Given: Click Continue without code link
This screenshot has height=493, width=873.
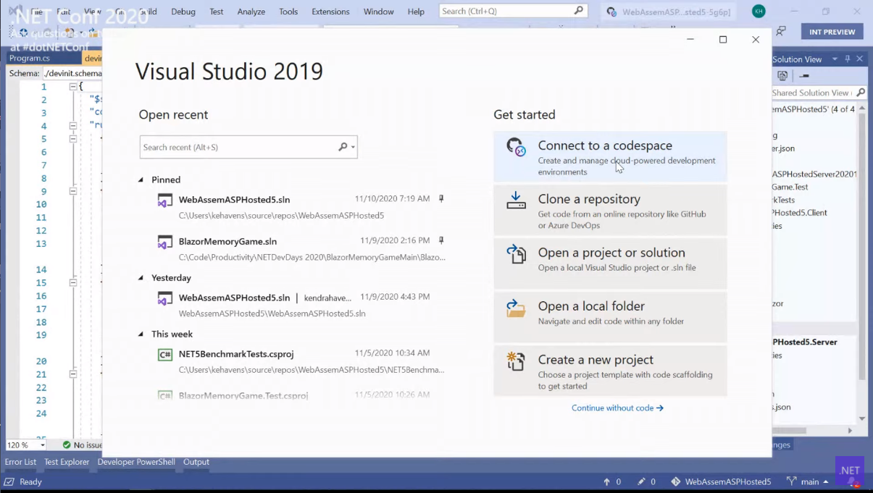Looking at the screenshot, I should tap(617, 408).
